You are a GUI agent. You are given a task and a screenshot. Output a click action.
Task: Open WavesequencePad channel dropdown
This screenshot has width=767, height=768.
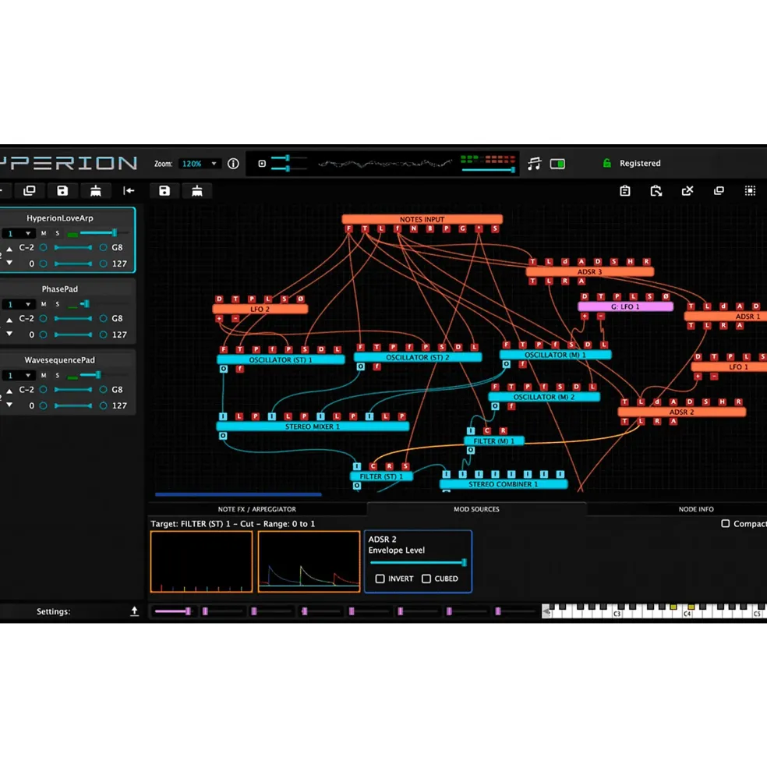coord(18,375)
